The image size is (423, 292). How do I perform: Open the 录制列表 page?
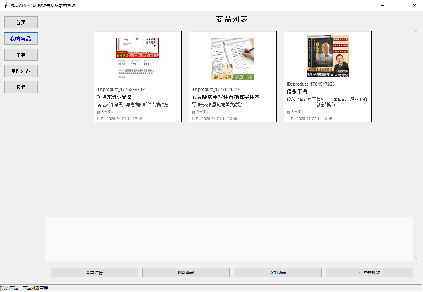(x=21, y=71)
